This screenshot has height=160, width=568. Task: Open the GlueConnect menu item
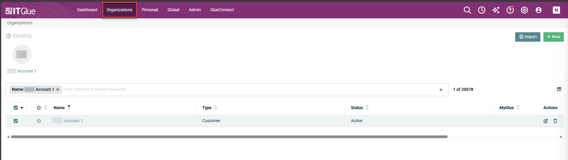coord(222,10)
